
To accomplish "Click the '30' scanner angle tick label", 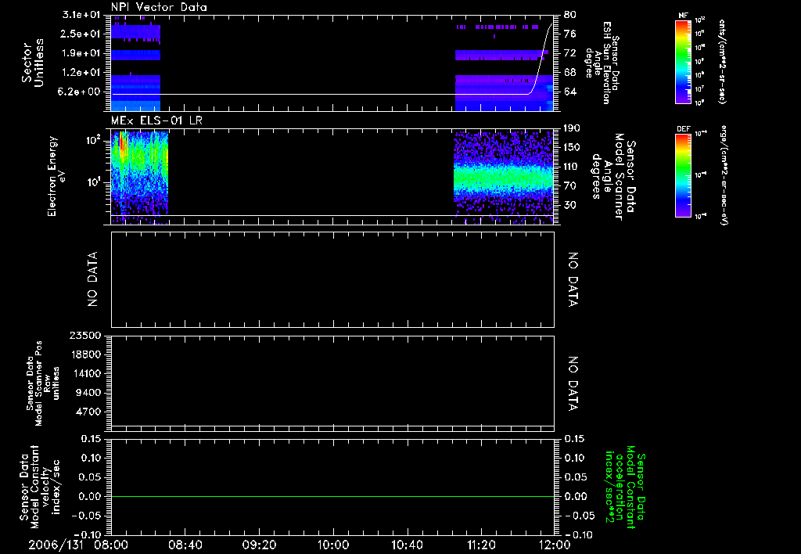I will [570, 205].
